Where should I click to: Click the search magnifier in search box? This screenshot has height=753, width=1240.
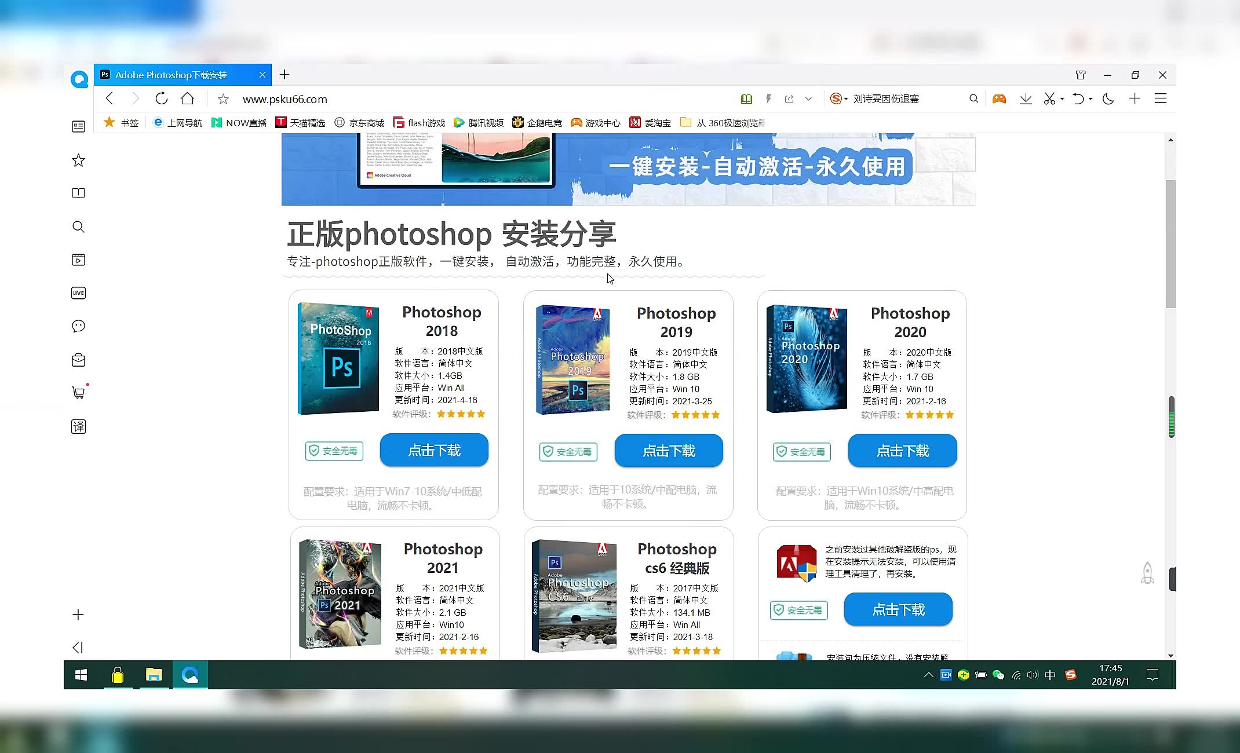click(x=973, y=98)
